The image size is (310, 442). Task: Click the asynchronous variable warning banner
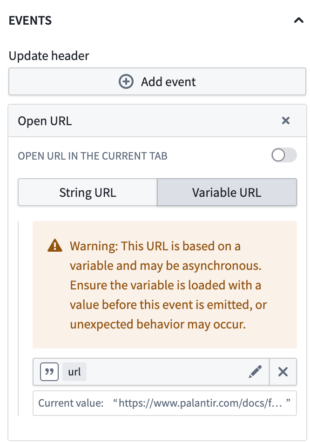click(165, 284)
